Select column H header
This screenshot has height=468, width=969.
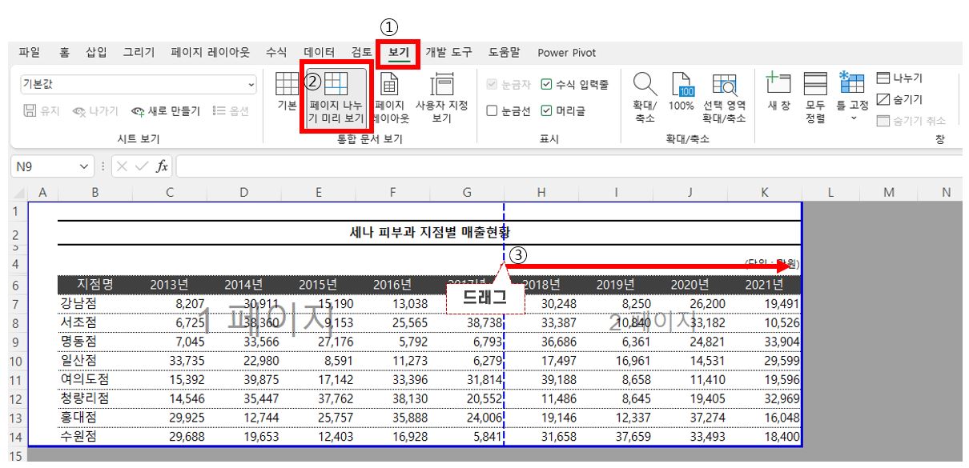coord(541,193)
